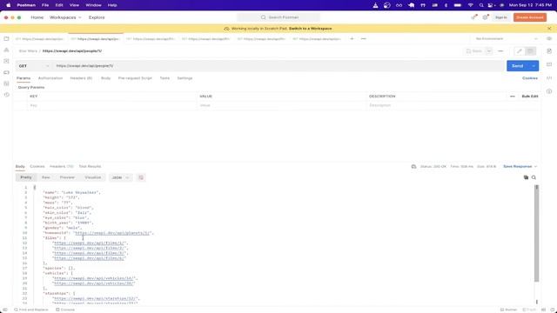Screen dimensions: 557x313
Task: Open the View menu in macOS menu bar
Action: coord(74,5)
